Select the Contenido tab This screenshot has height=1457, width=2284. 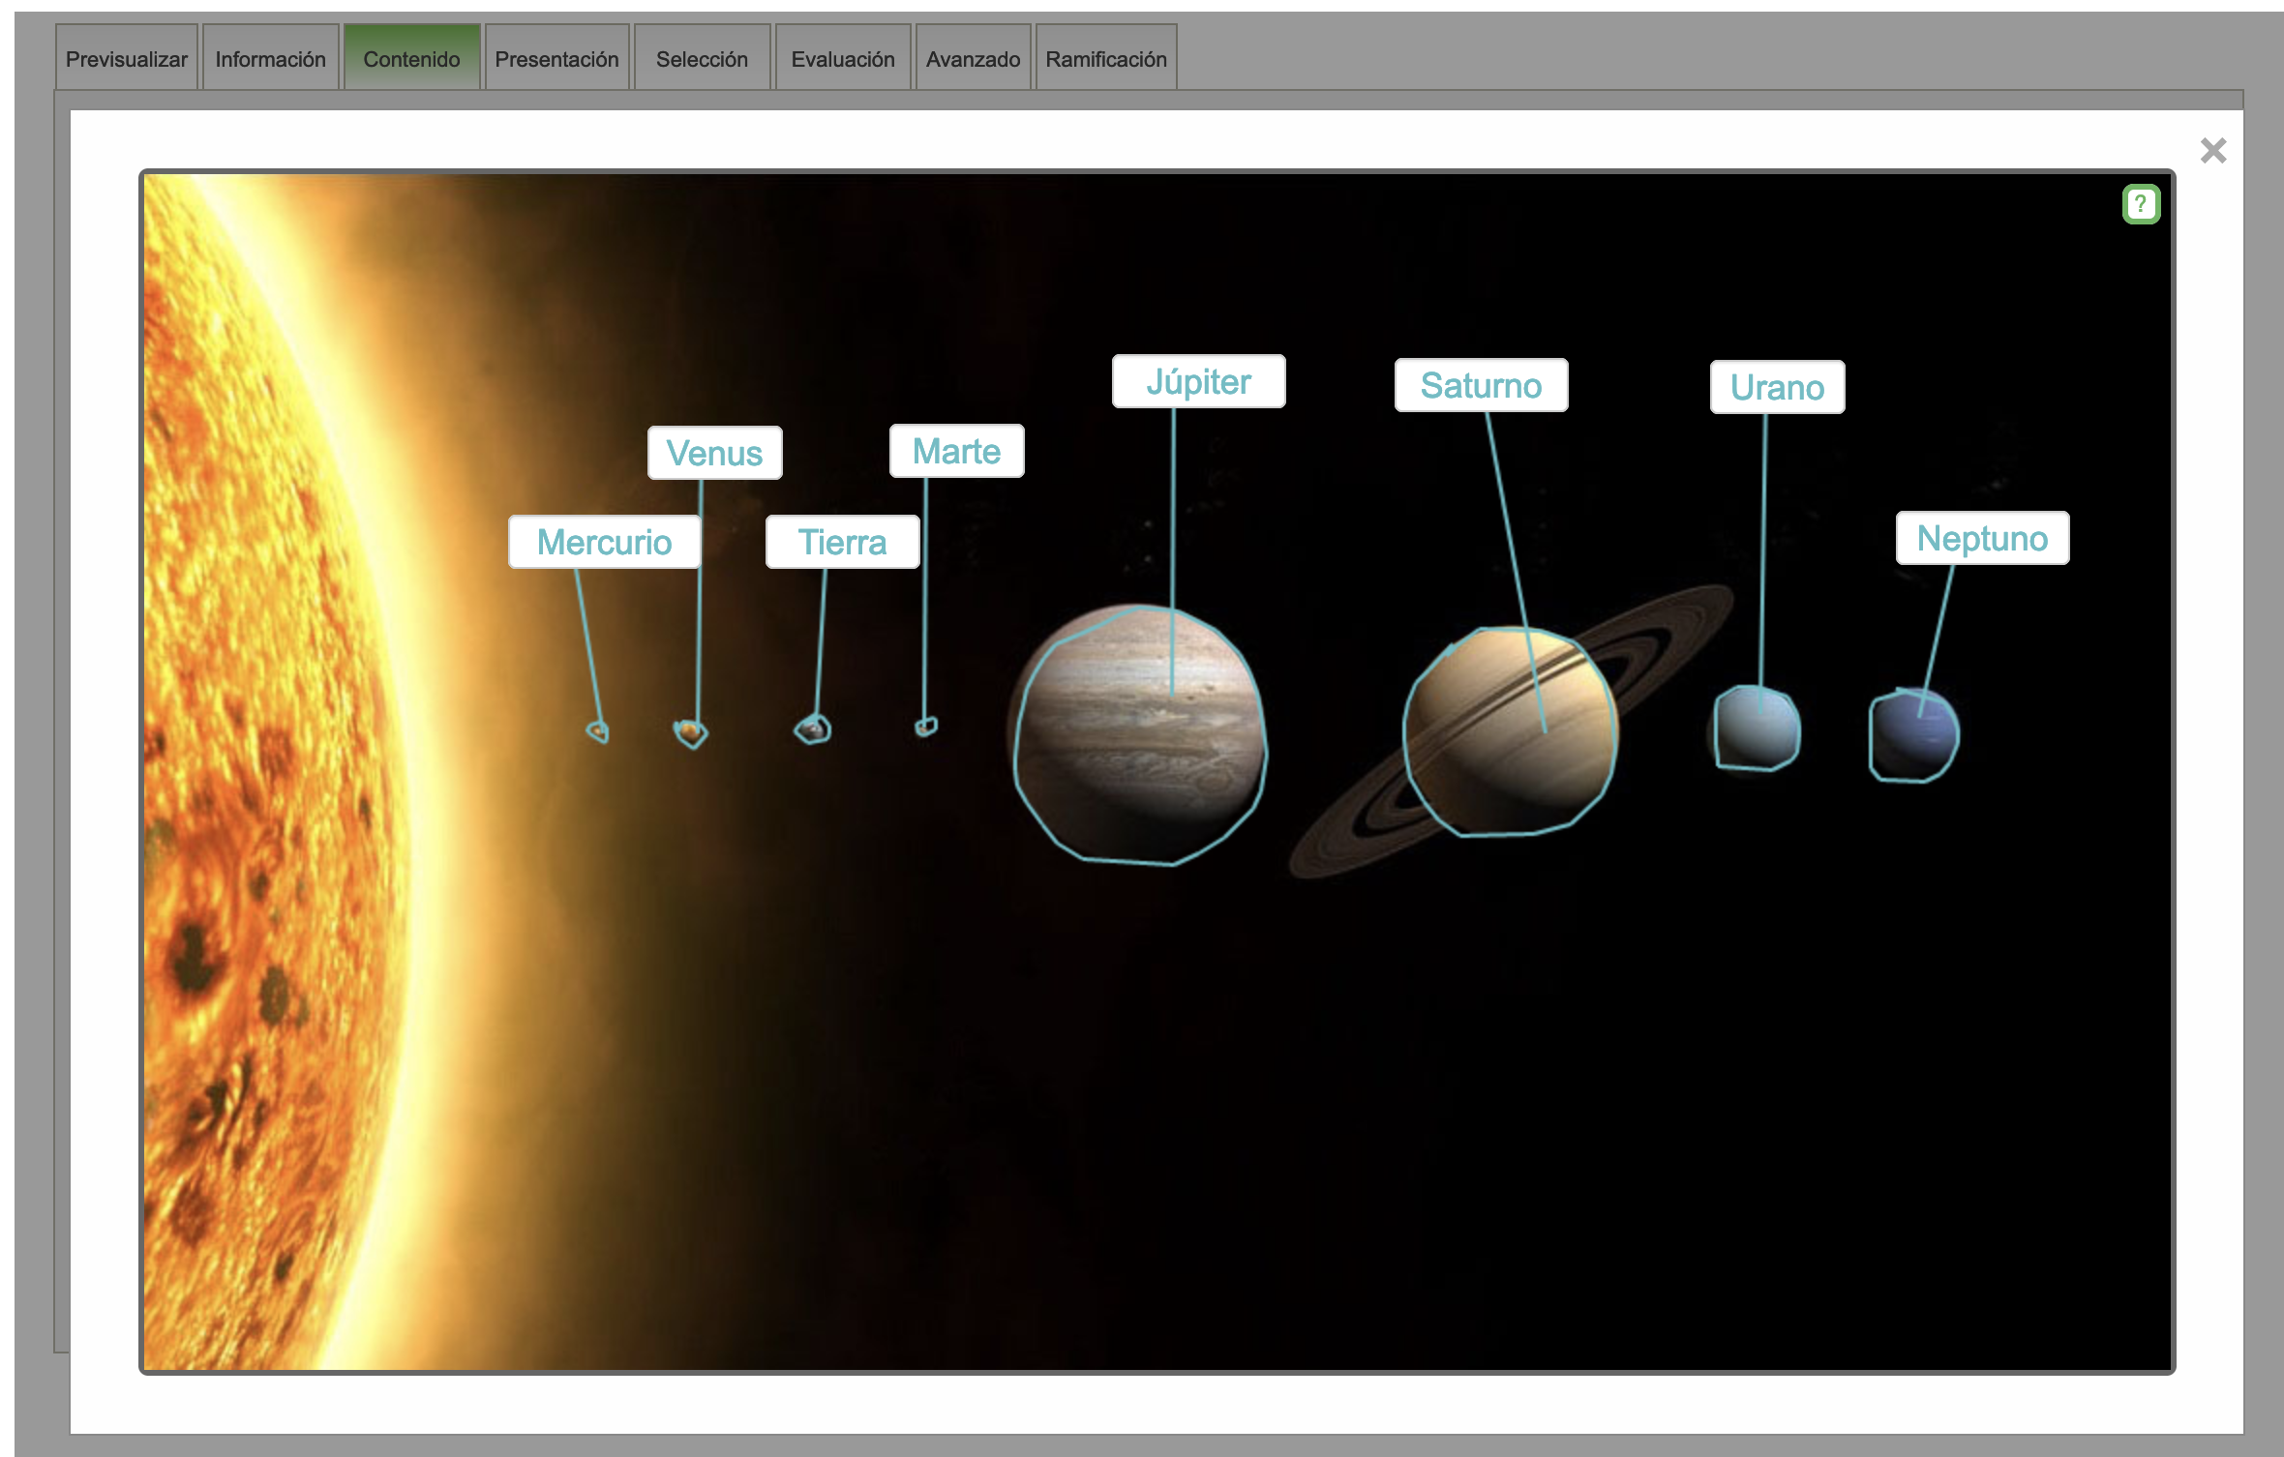(411, 59)
